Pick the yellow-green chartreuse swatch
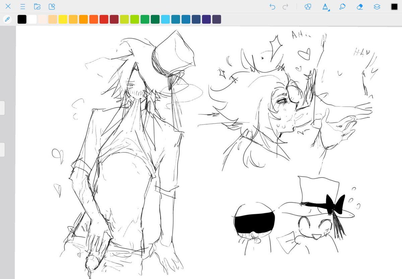This screenshot has height=279, width=402. (x=124, y=19)
